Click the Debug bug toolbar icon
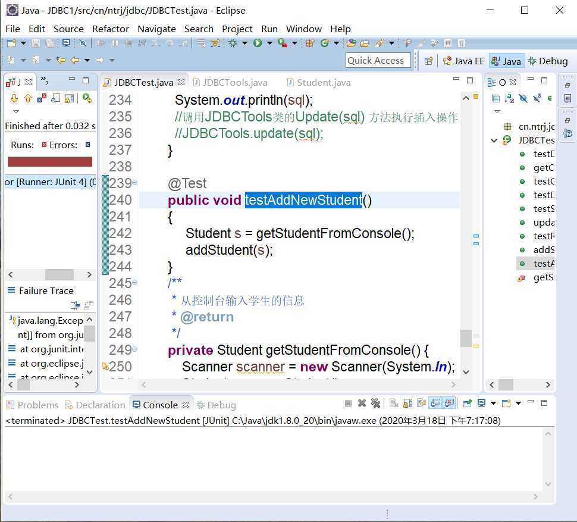The height and width of the screenshot is (522, 577). [233, 43]
